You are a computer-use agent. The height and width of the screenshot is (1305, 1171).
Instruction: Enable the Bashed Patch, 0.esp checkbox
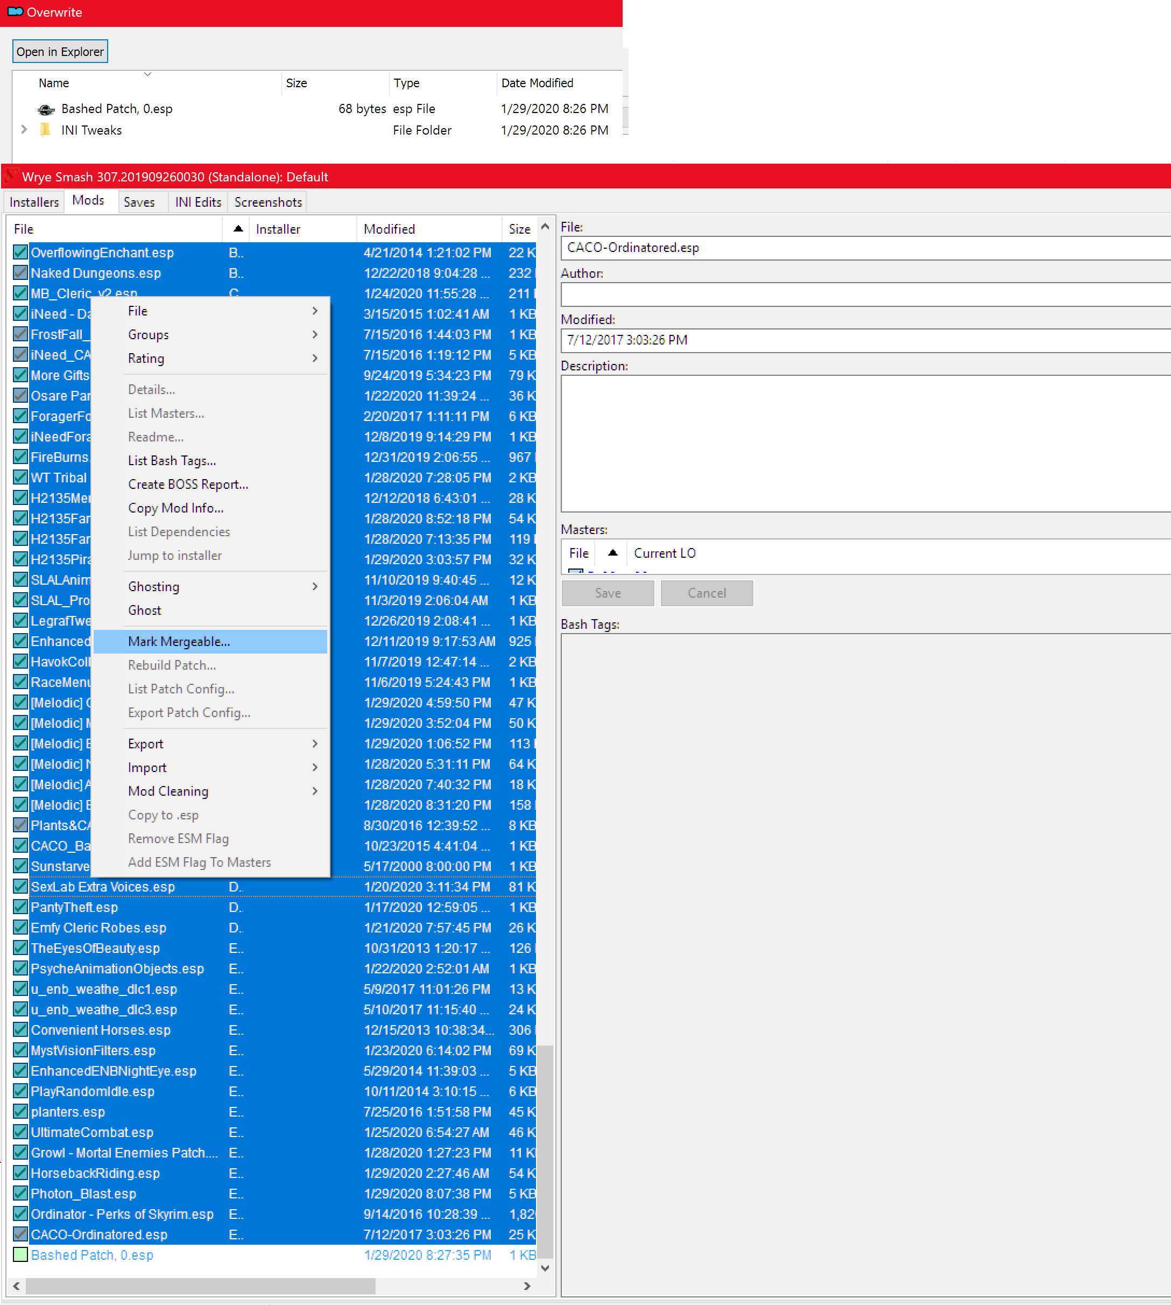(20, 1255)
